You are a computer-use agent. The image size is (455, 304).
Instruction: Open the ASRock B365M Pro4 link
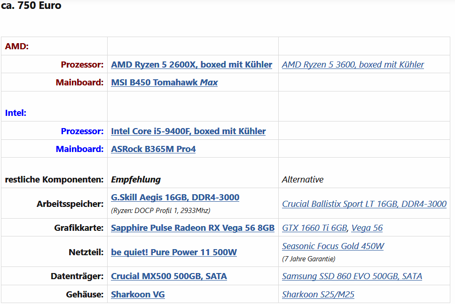point(153,149)
